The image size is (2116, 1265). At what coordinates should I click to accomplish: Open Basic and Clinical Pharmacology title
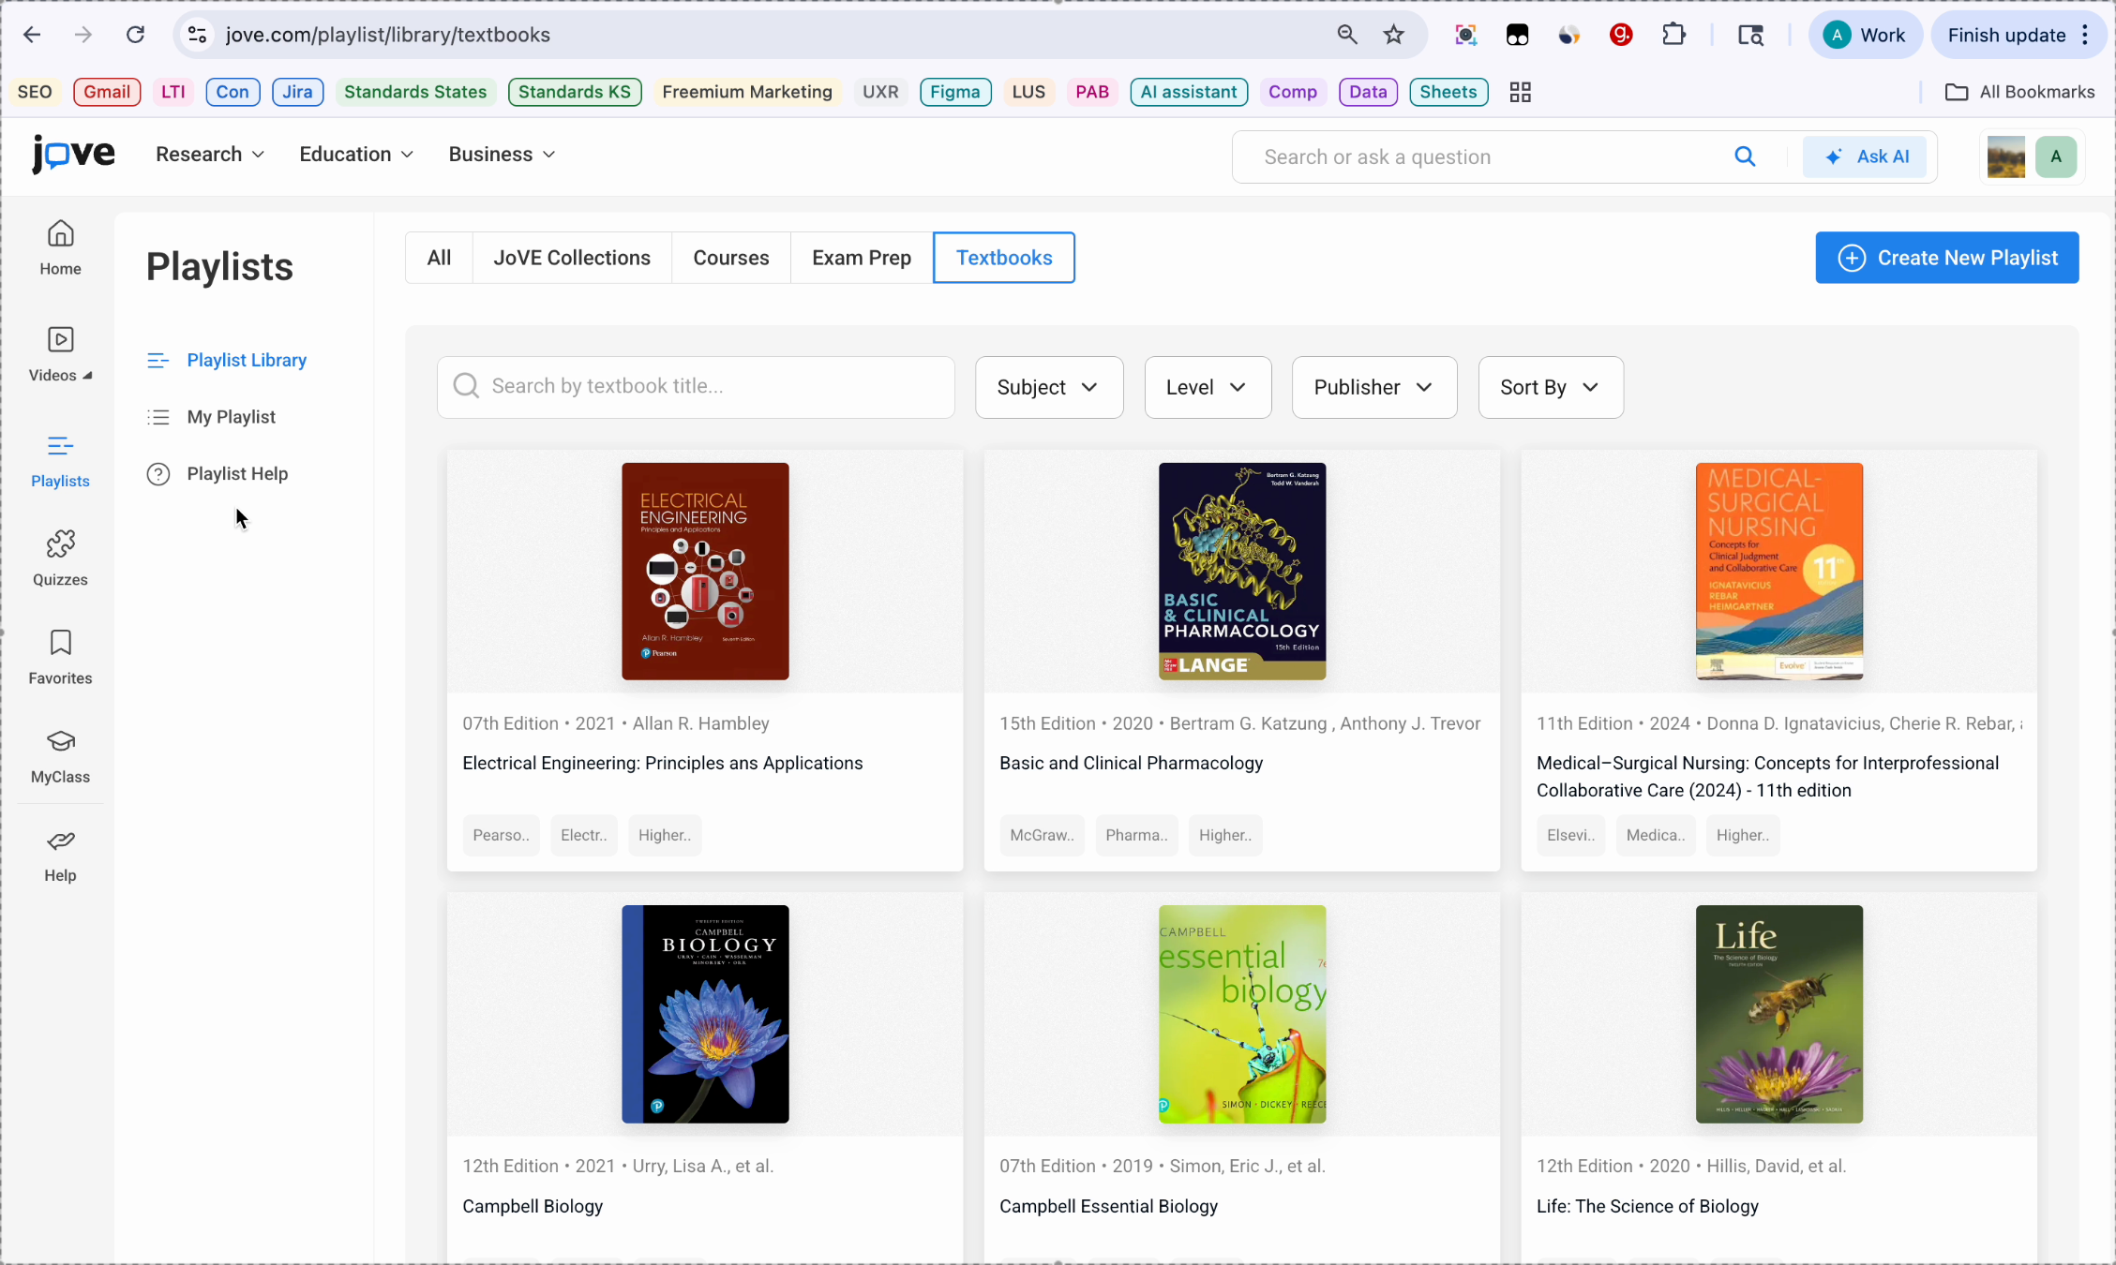click(x=1132, y=763)
